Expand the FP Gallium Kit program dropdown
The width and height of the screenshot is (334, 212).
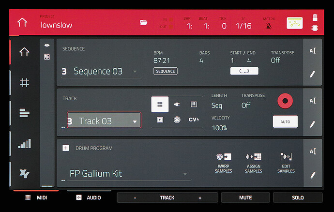(184, 173)
